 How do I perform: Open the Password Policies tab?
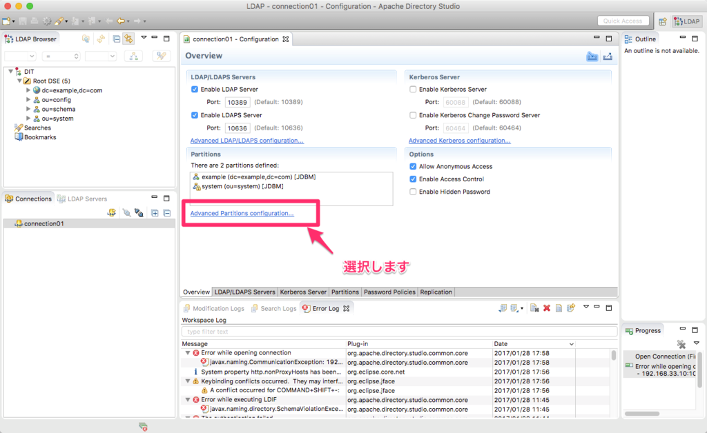click(389, 292)
